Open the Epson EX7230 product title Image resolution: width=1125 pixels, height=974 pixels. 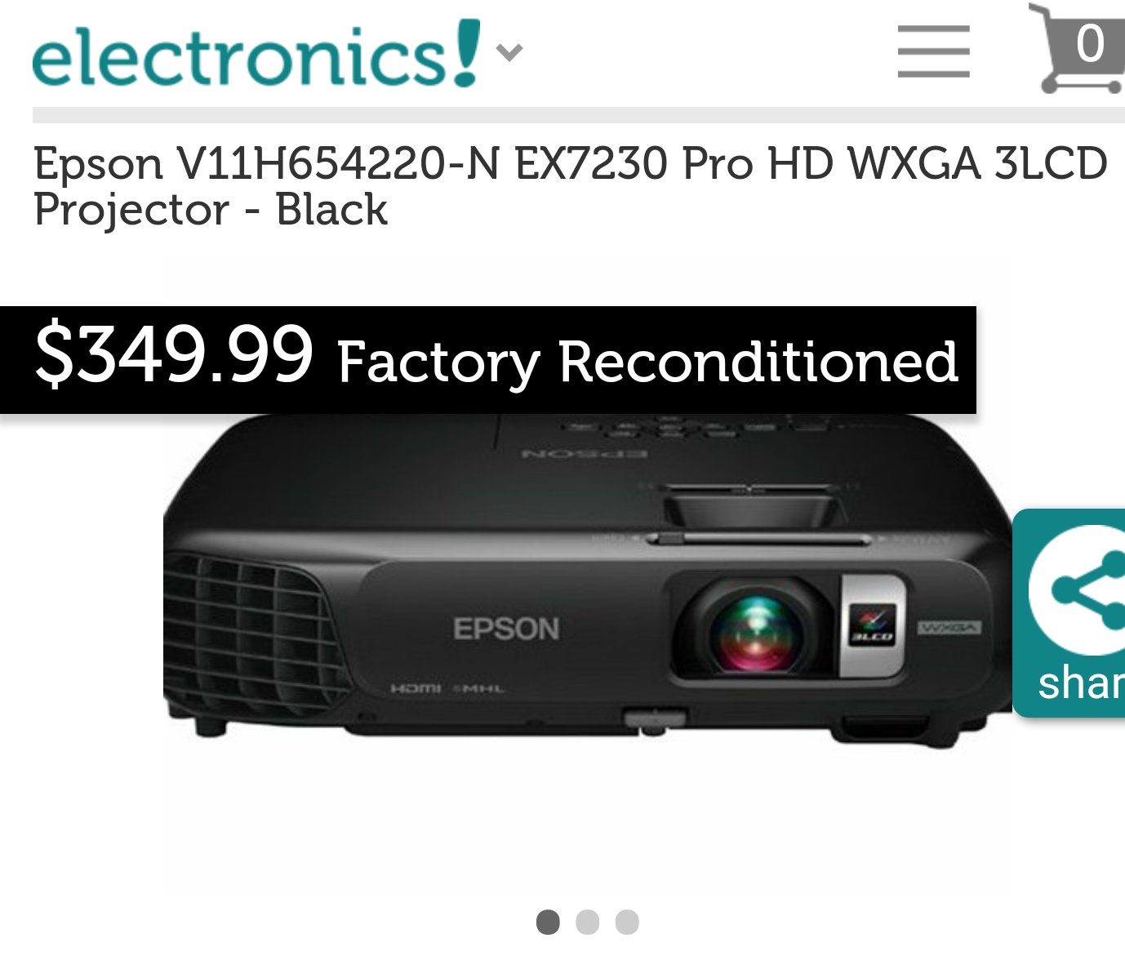(x=570, y=185)
